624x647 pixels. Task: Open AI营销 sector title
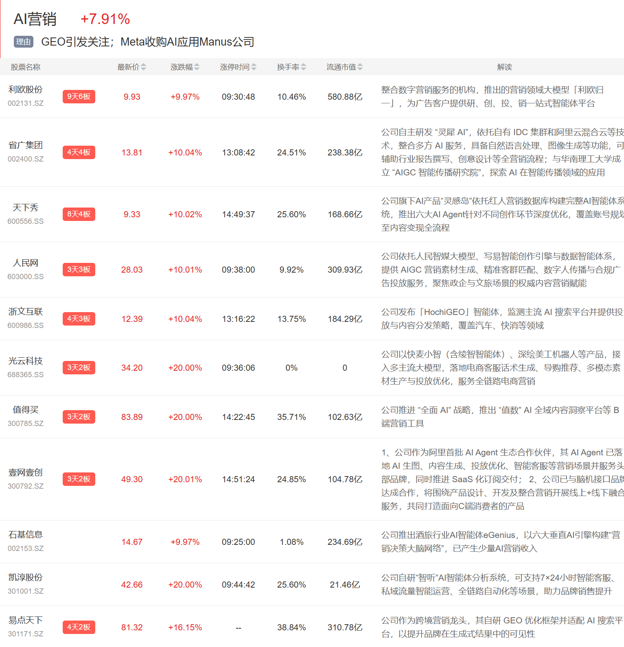[35, 19]
